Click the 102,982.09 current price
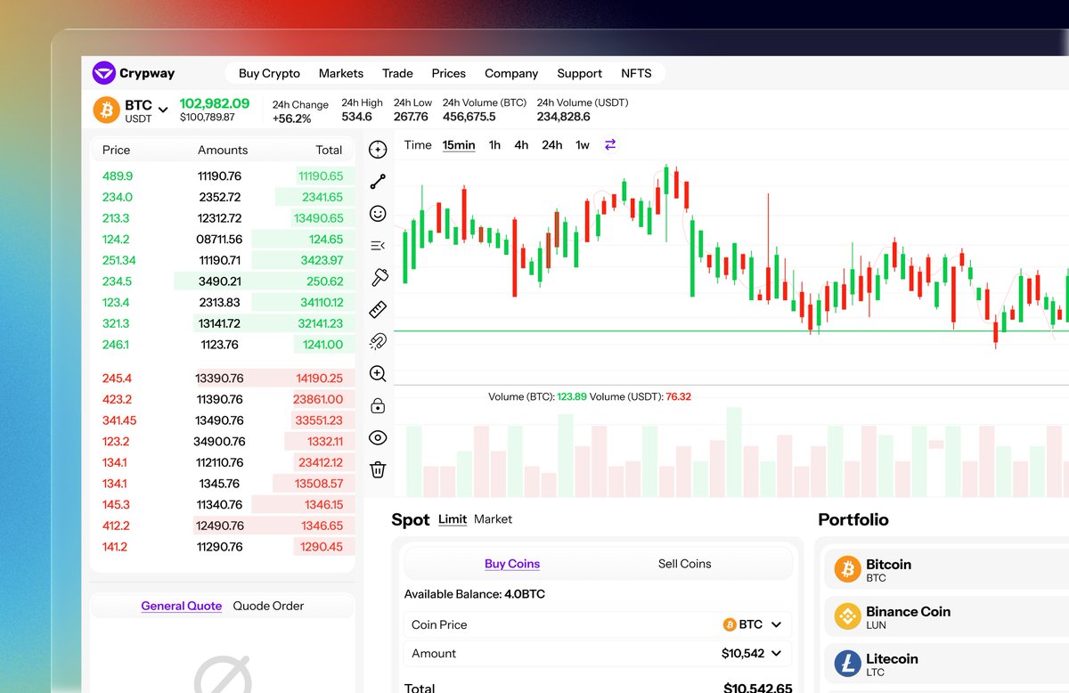 click(x=215, y=103)
